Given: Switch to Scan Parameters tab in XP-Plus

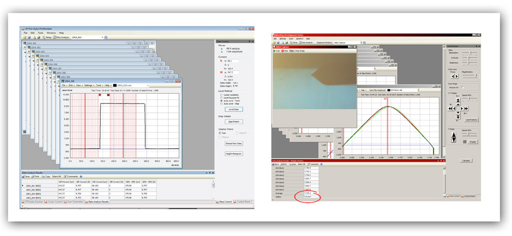Looking at the screenshot, I should (74, 201).
